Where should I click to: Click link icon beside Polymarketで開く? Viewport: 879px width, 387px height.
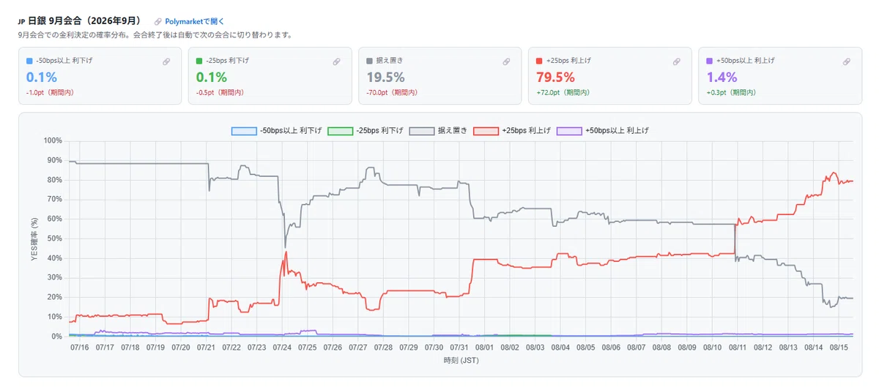(158, 22)
